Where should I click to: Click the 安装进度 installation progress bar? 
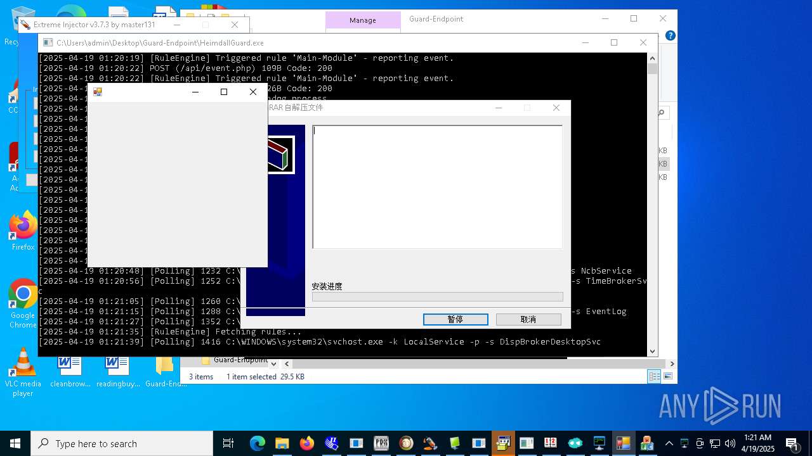[437, 296]
